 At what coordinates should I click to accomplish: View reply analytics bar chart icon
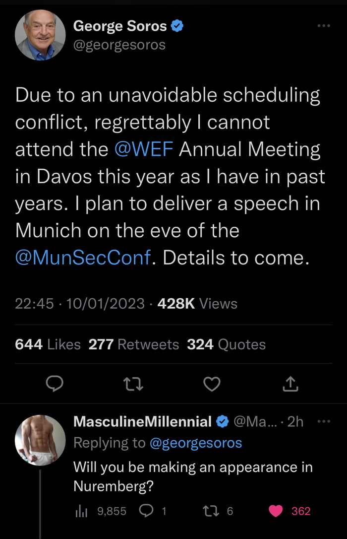81,511
